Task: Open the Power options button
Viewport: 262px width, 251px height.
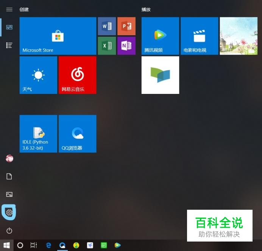Action: [x=9, y=231]
